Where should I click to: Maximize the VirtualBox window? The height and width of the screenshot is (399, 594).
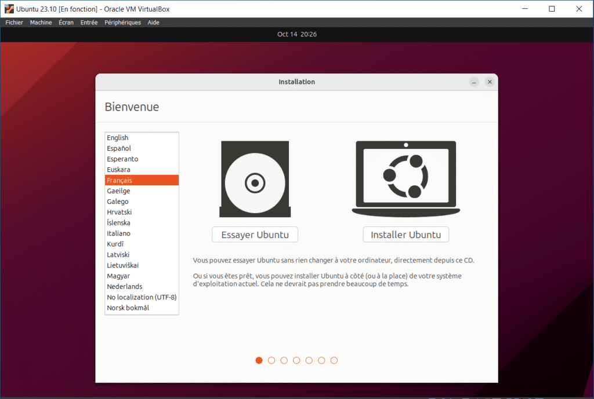tap(552, 9)
